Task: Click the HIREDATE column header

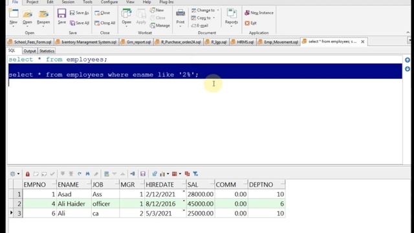Action: click(x=166, y=184)
